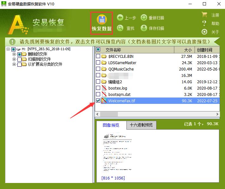Expand the 删除的文件 tree node
This screenshot has width=225, height=189.
(x=14, y=54)
